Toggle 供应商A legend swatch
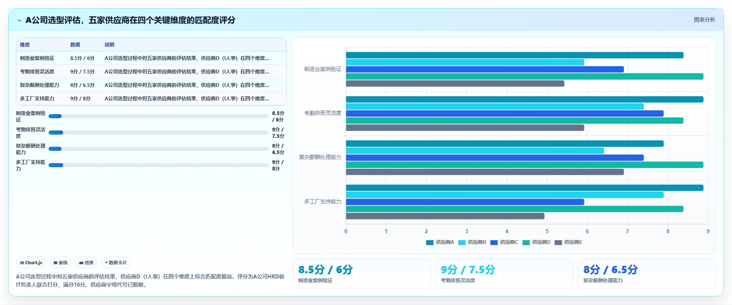 point(429,242)
